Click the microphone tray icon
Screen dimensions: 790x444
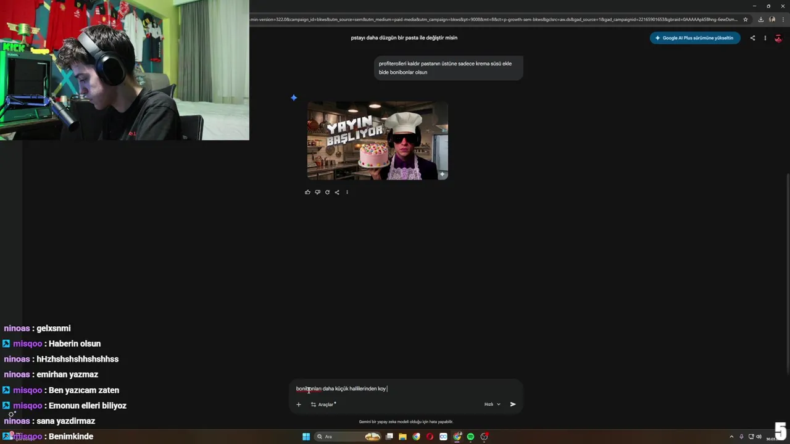pyautogui.click(x=741, y=437)
